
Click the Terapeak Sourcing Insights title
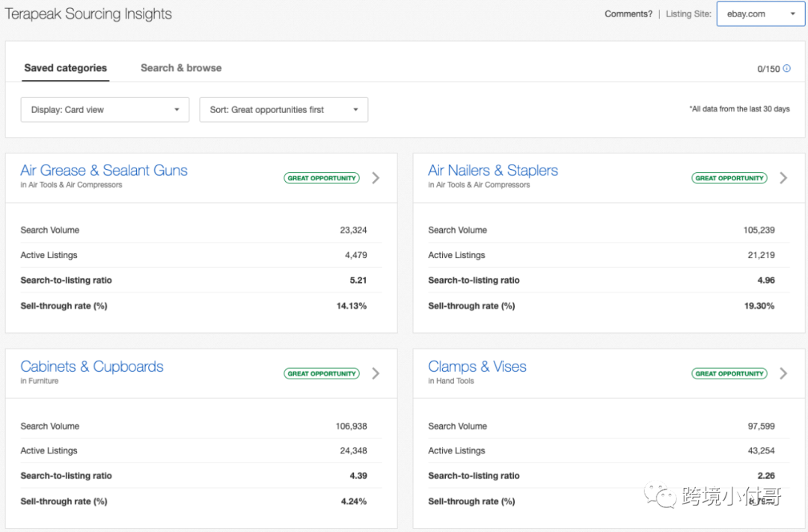88,14
